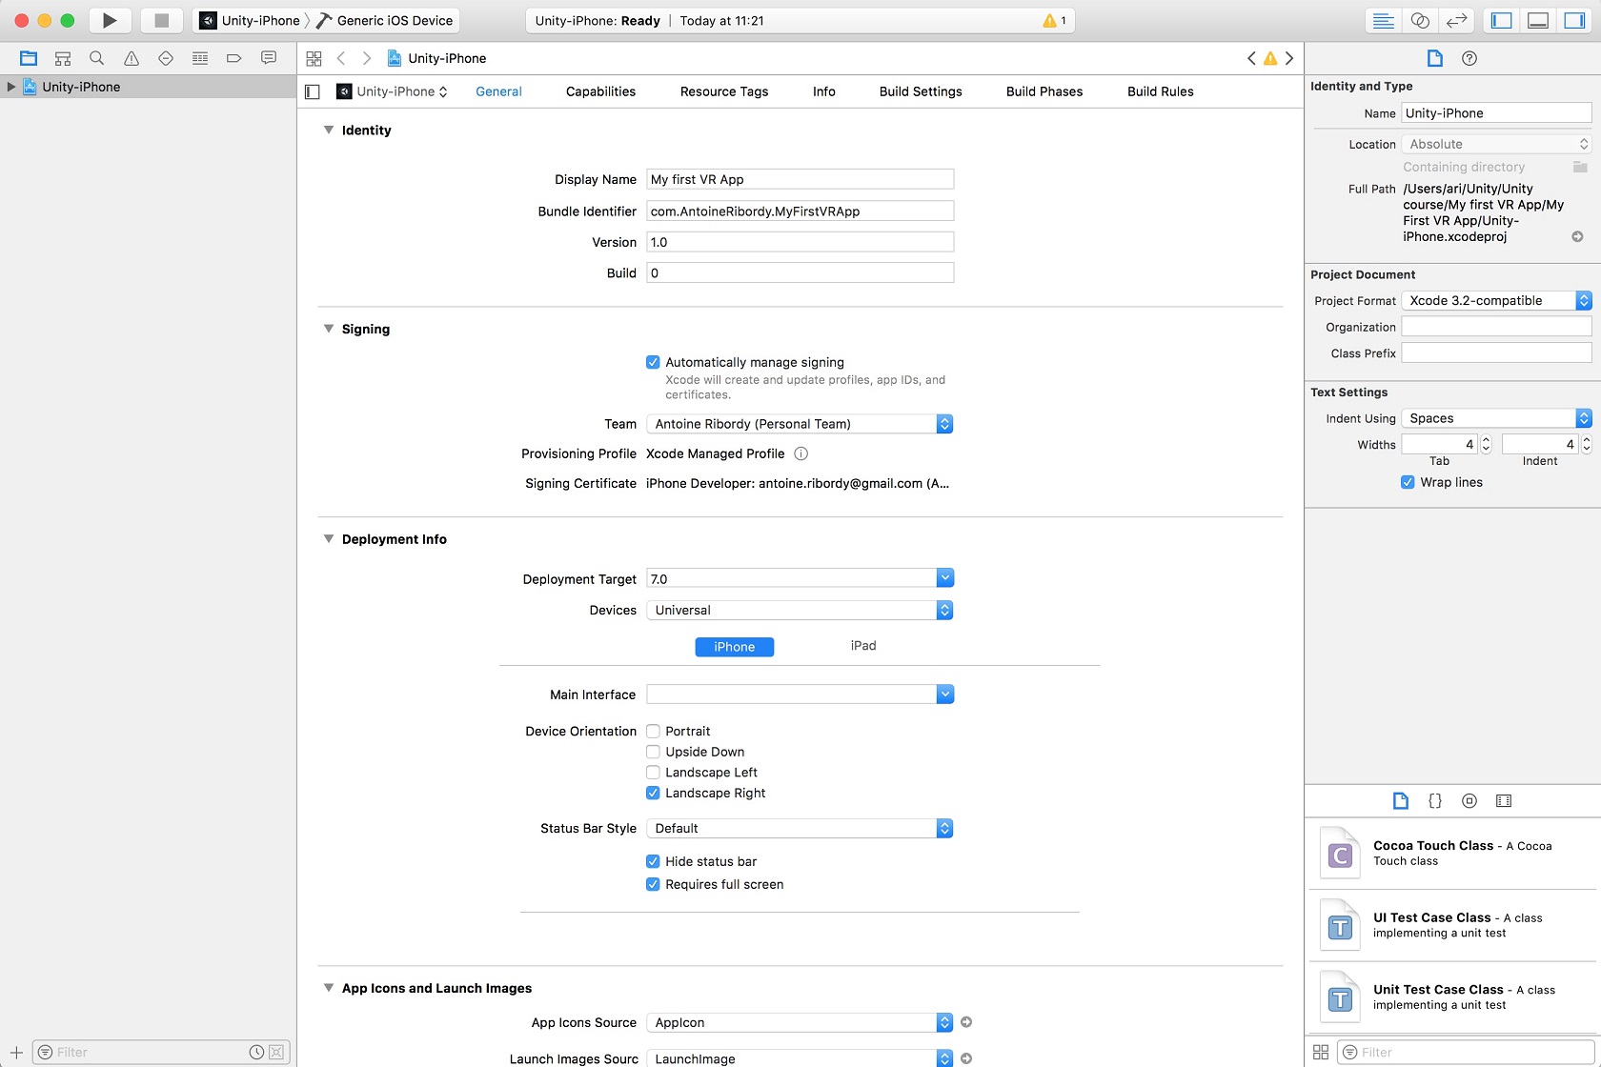Enable Landscape Left orientation
1601x1067 pixels.
coord(653,773)
